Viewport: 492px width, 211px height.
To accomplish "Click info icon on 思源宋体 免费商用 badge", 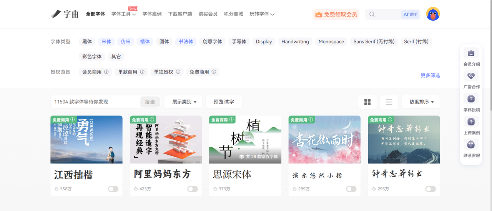I will coord(231,120).
